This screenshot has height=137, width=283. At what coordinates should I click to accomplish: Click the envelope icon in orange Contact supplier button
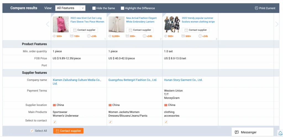(x=57, y=131)
